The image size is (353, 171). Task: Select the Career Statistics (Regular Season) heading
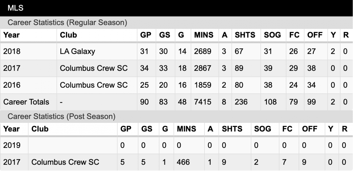pos(67,22)
